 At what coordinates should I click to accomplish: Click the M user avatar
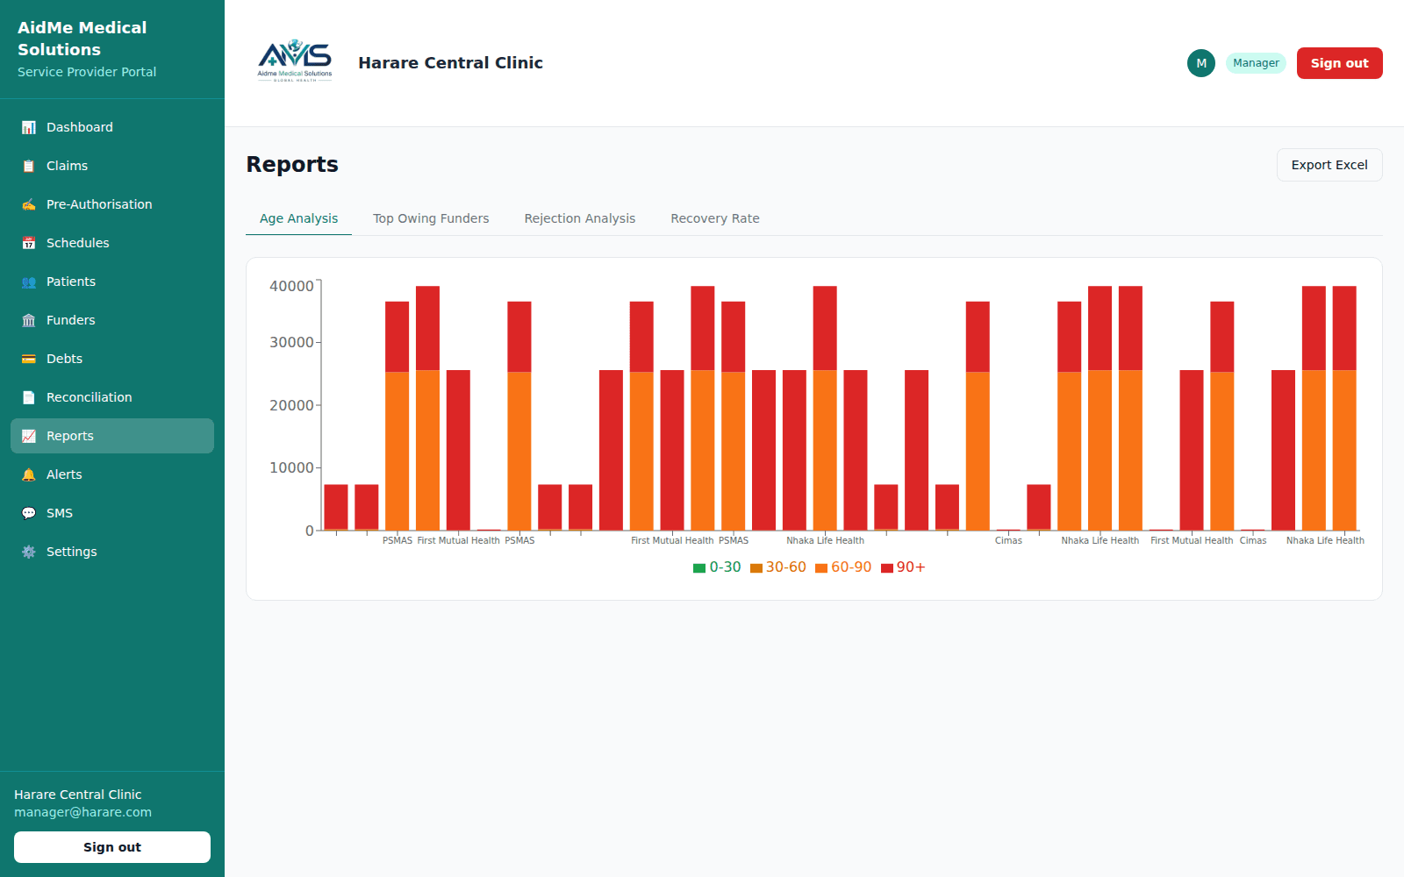[x=1201, y=63]
